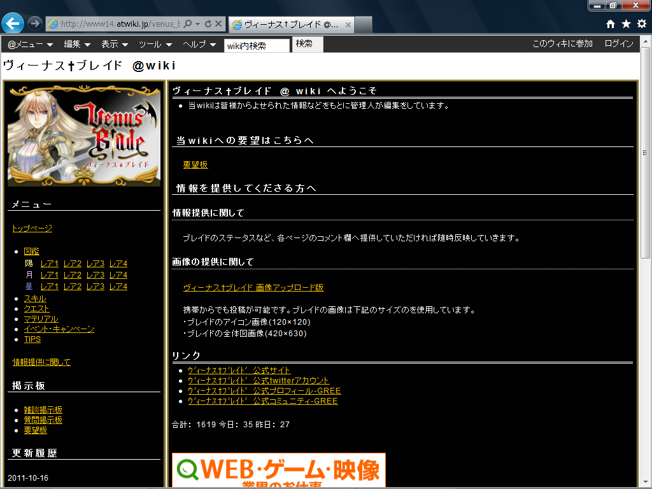Open スキル link in sidebar
This screenshot has width=652, height=489.
(x=35, y=299)
